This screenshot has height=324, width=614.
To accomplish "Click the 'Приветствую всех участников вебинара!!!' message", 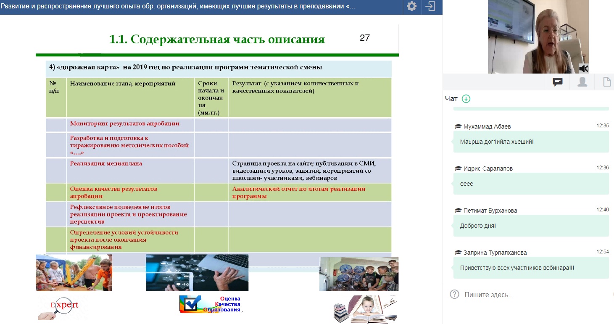I will point(517,268).
